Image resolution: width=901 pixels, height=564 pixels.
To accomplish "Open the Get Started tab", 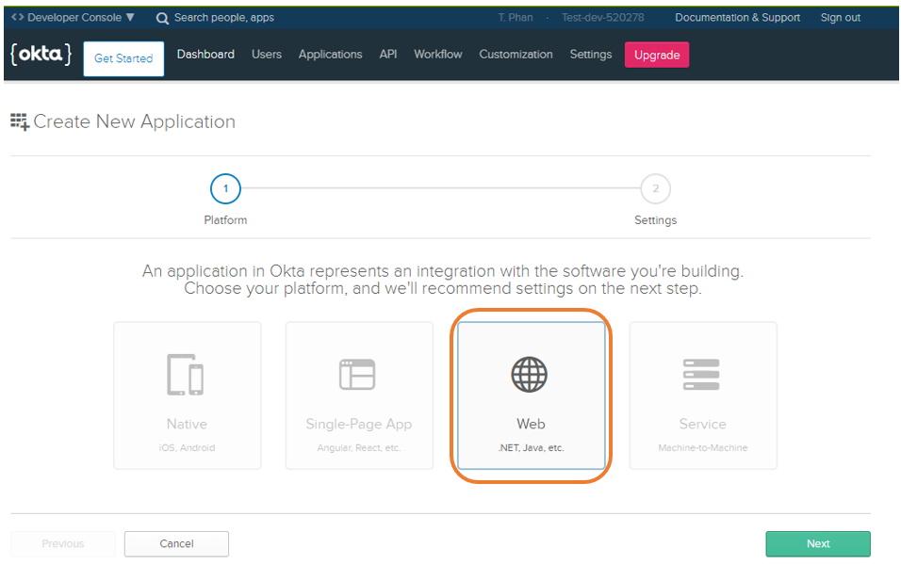I will point(123,58).
